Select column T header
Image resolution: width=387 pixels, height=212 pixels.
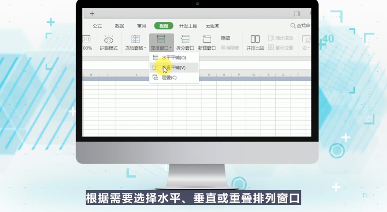click(298, 75)
